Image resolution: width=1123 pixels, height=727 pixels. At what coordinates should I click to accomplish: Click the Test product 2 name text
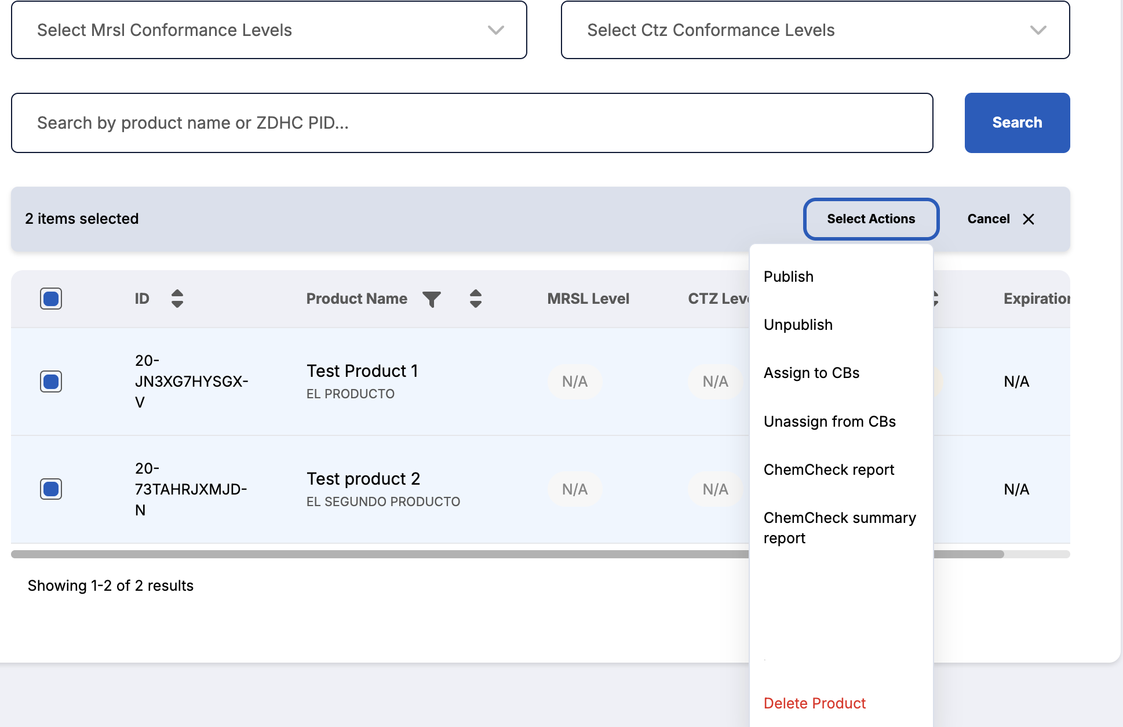coord(363,479)
